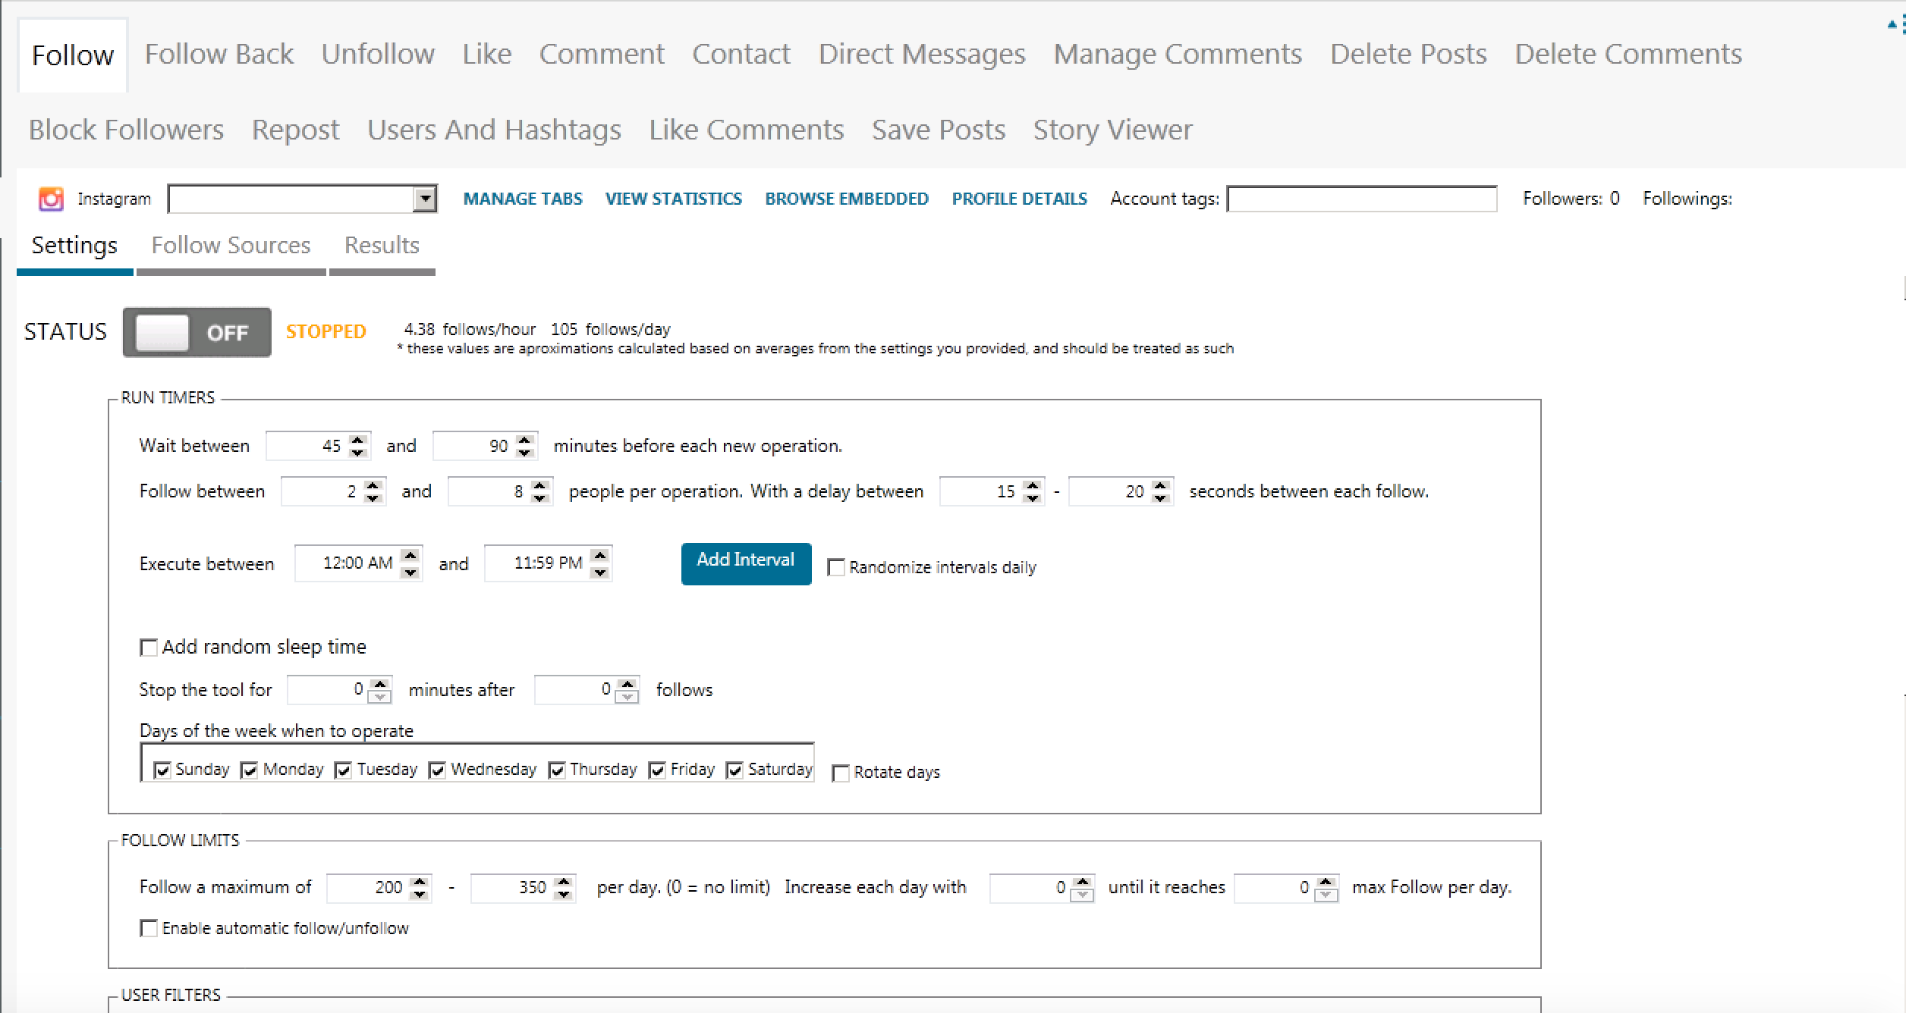Screen dimensions: 1906x1013
Task: Increase the follow maximum 350 value
Action: [x=563, y=881]
